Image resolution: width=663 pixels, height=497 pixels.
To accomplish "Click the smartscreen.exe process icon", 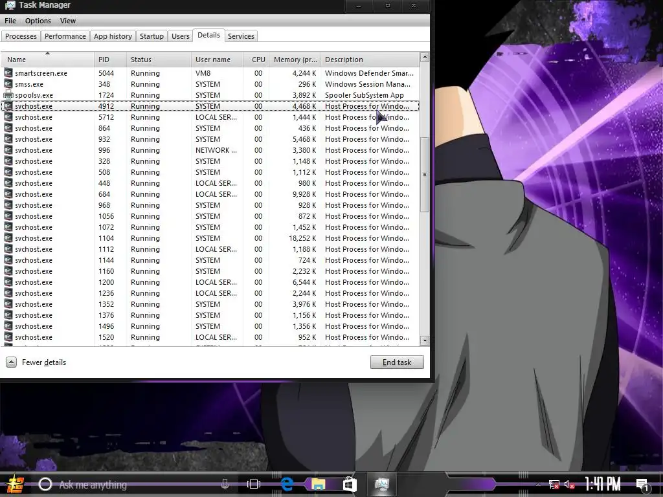I will point(8,73).
